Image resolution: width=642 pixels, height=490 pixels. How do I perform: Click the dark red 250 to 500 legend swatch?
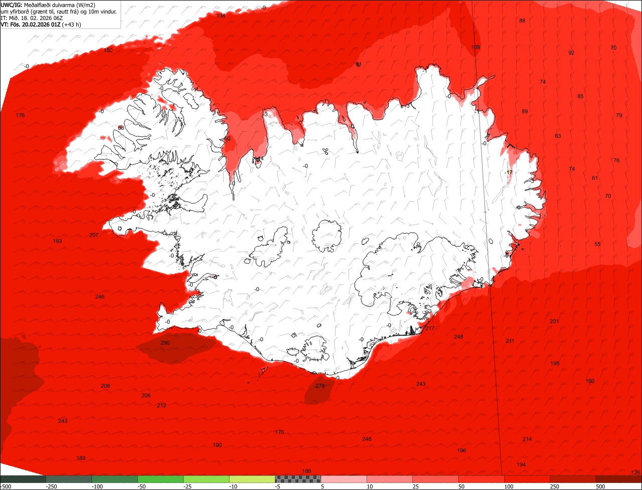click(573, 479)
